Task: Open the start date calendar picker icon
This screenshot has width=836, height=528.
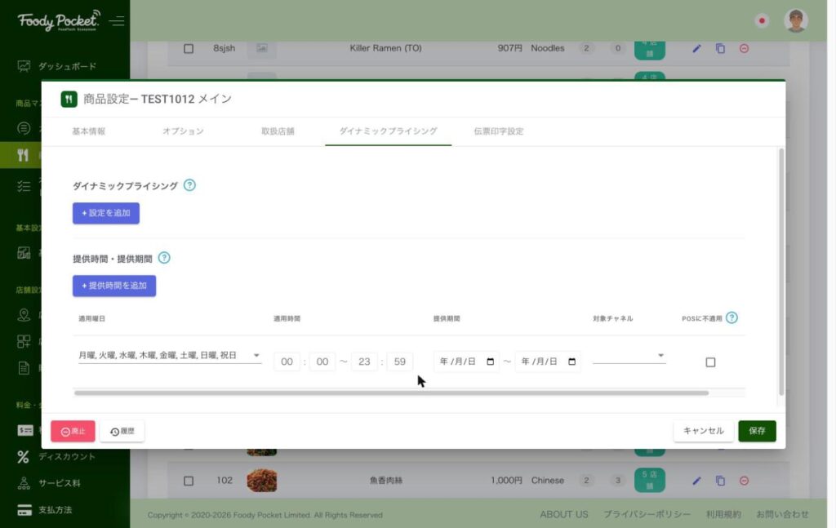Action: click(x=491, y=362)
